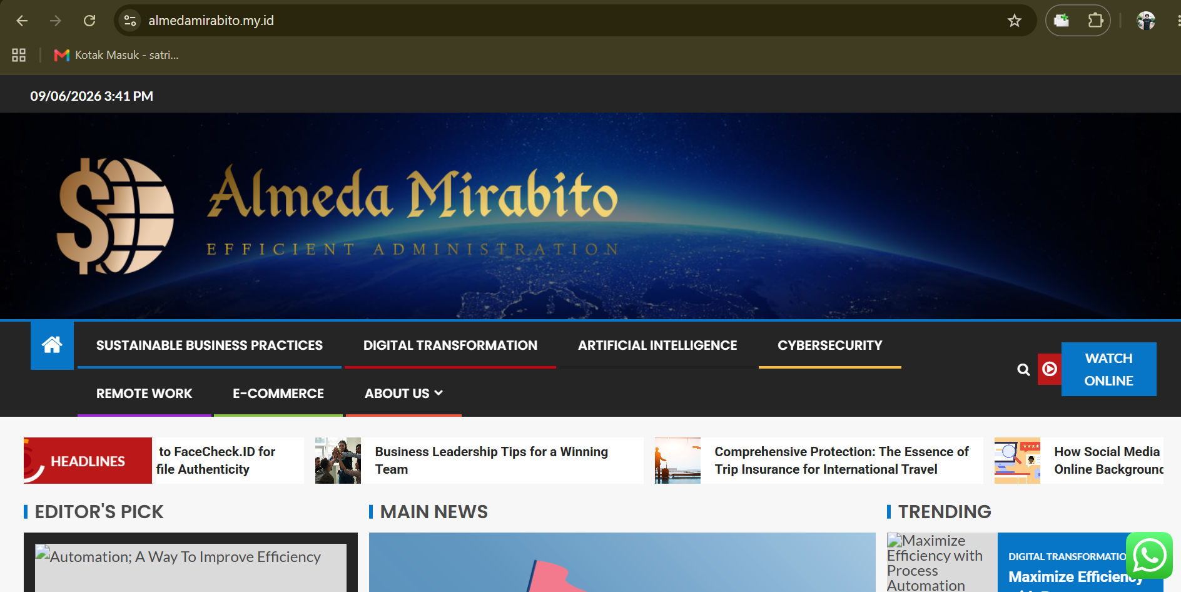The image size is (1181, 592).
Task: View site information icon in address bar
Action: 130,21
